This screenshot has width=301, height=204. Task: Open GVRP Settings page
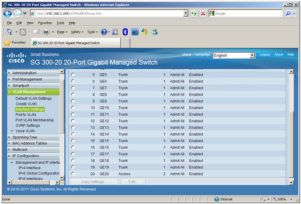coord(28,125)
